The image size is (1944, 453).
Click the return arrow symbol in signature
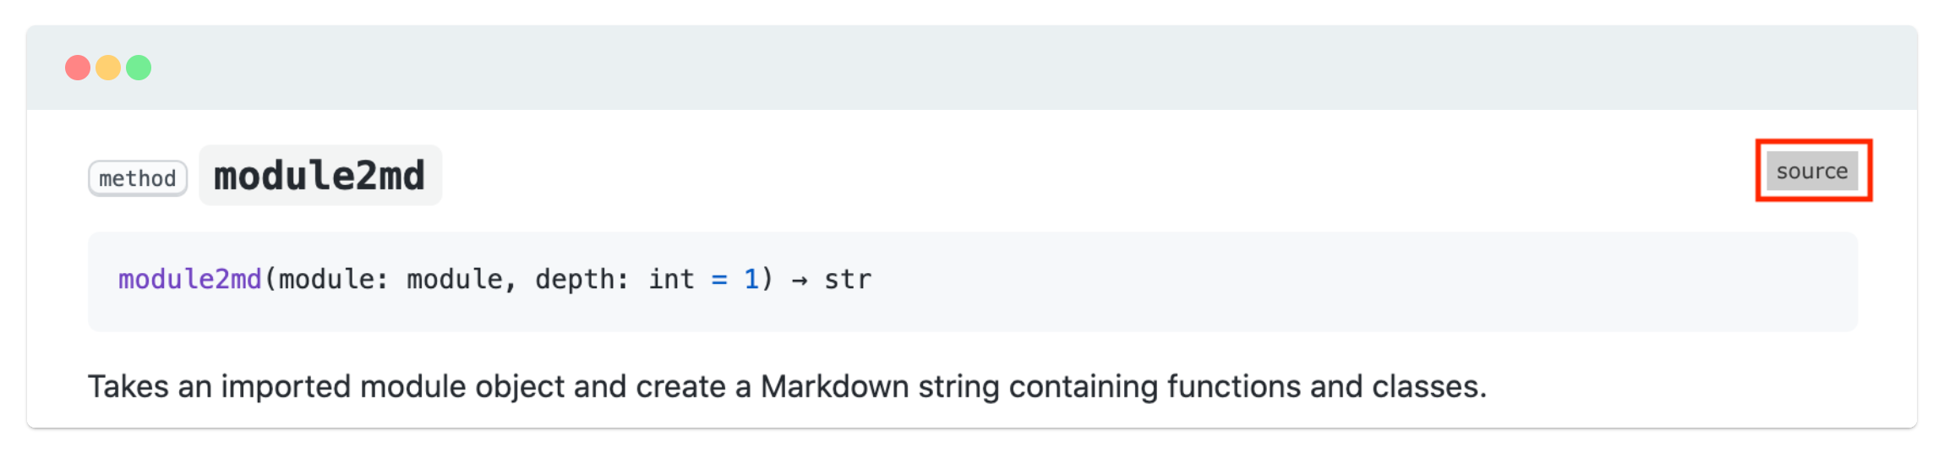coord(800,280)
